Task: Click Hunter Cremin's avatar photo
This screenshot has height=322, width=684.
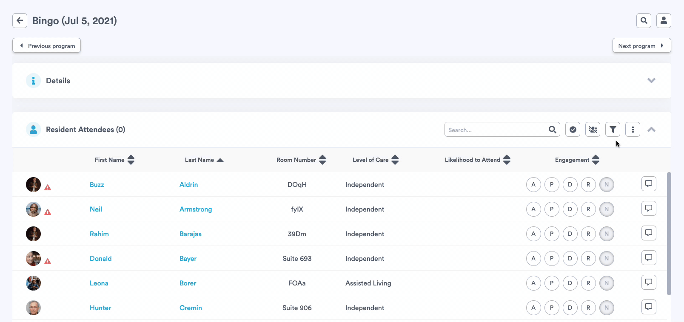Action: click(x=33, y=308)
